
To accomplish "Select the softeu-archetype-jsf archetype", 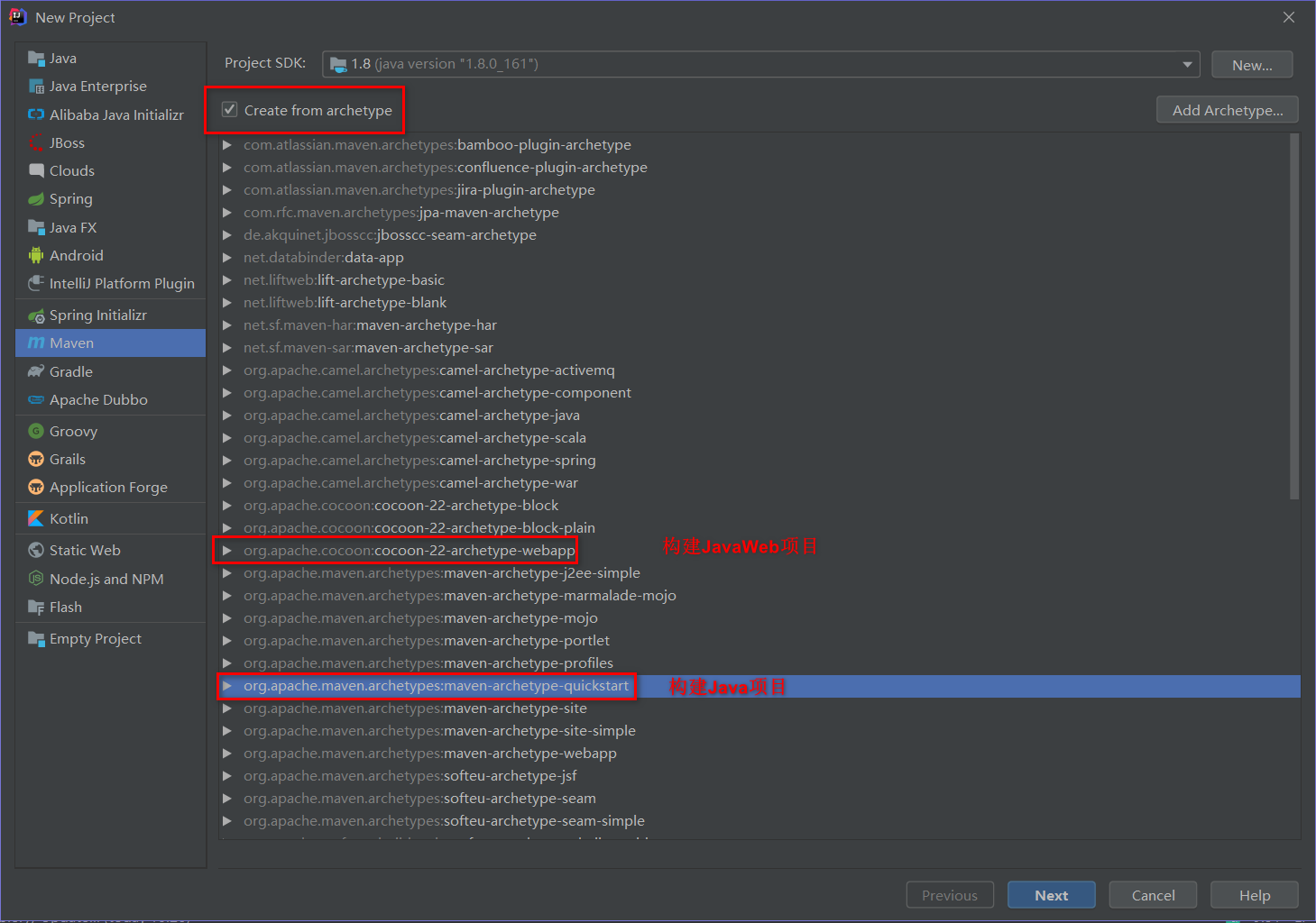I will pyautogui.click(x=410, y=776).
